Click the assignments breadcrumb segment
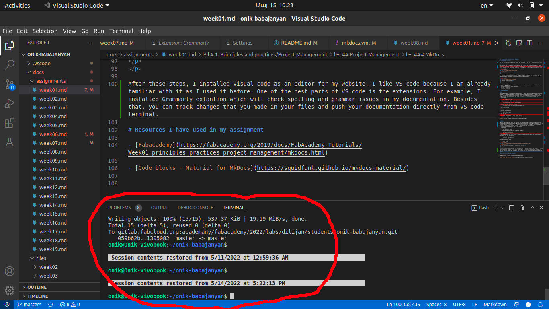Image resolution: width=549 pixels, height=309 pixels. 139,54
